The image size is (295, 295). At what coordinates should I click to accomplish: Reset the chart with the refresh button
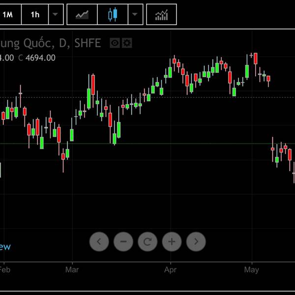pos(147,241)
